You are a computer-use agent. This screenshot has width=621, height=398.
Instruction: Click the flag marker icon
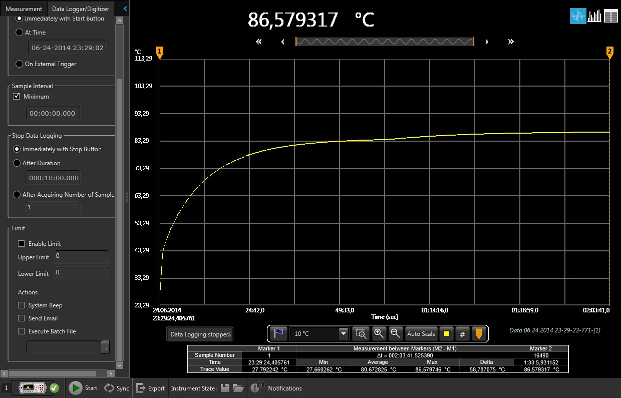click(x=279, y=333)
